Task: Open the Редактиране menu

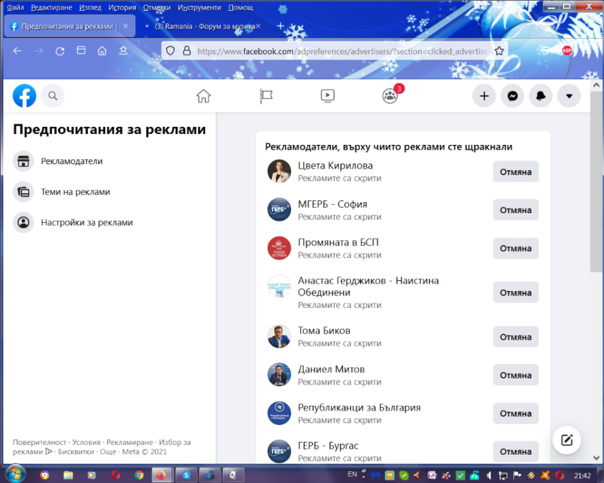Action: (x=52, y=7)
